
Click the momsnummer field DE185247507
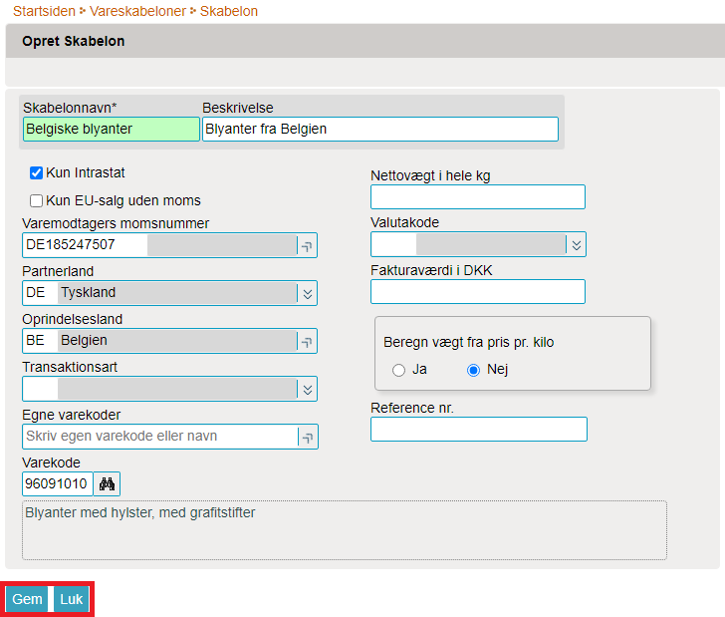tap(85, 245)
